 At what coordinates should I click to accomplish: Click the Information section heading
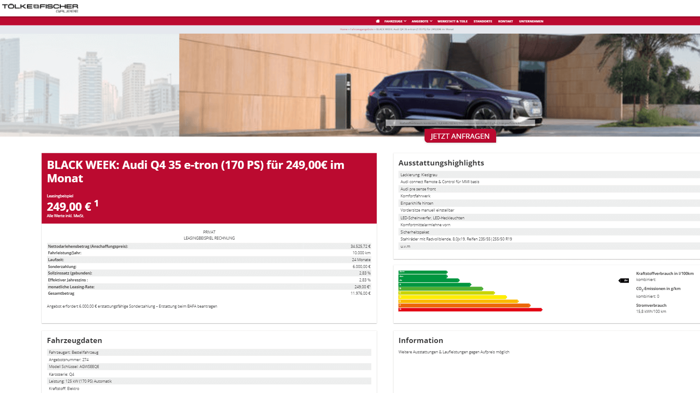(421, 340)
